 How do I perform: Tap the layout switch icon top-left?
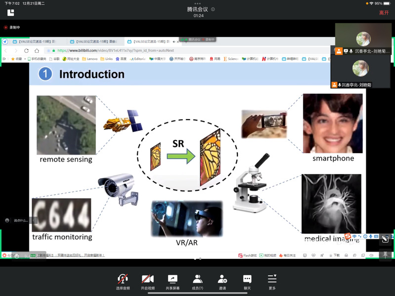tap(11, 12)
